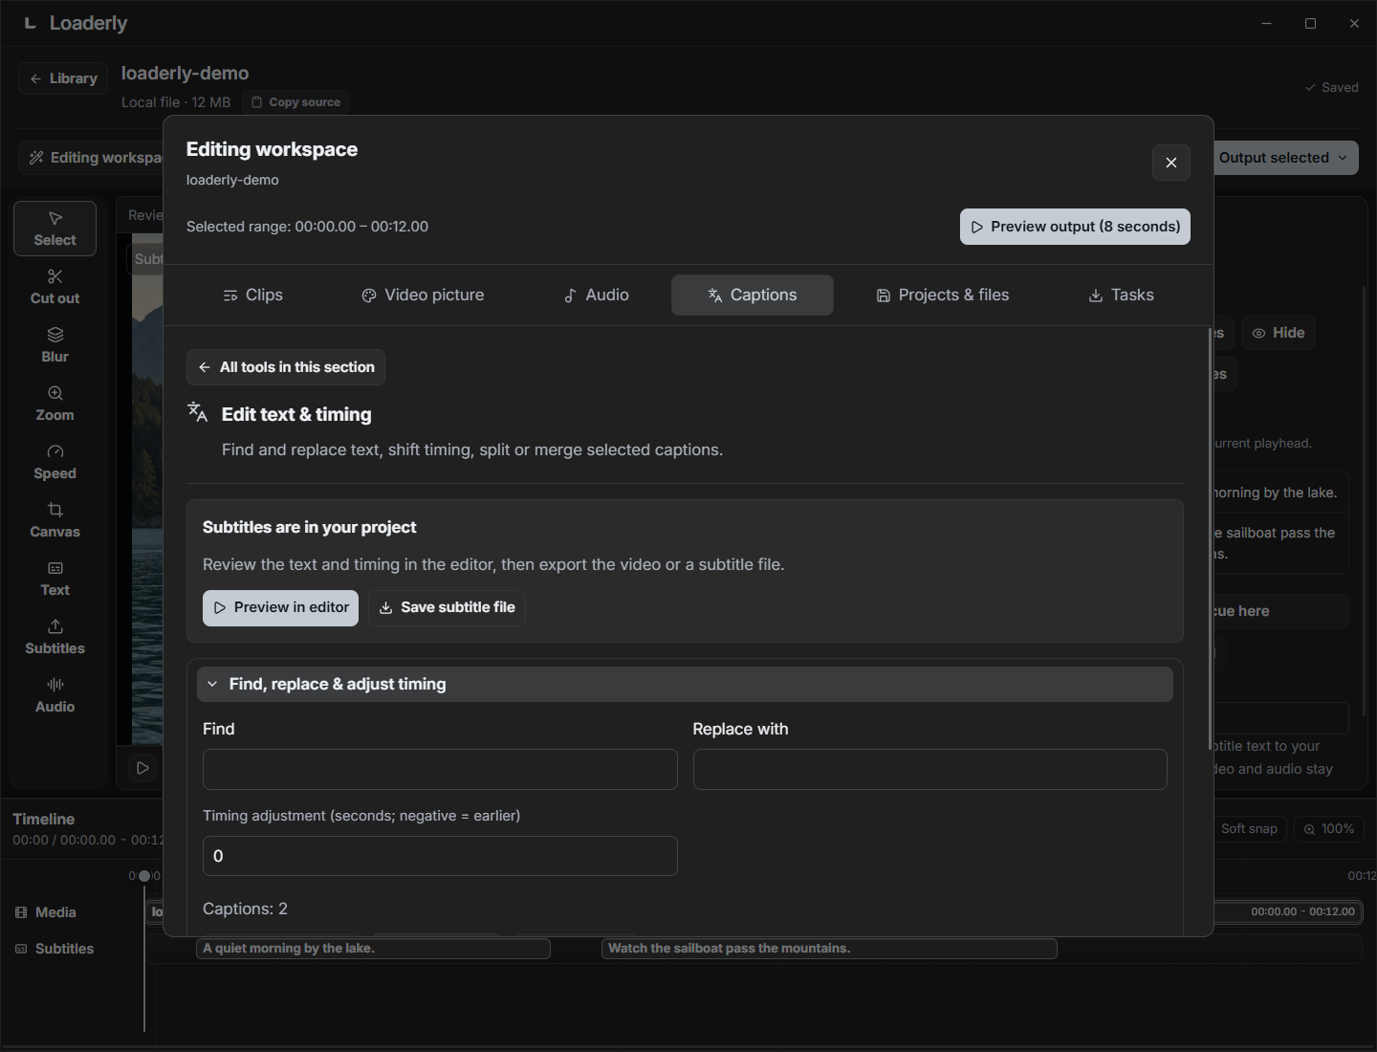
Task: Click the timeline playhead marker
Action: point(144,876)
